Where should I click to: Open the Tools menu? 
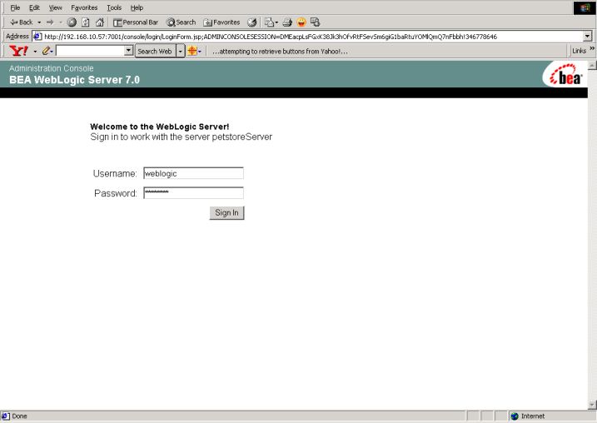[114, 7]
